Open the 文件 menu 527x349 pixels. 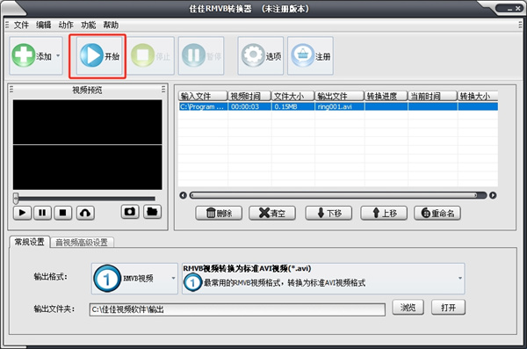[x=21, y=25]
